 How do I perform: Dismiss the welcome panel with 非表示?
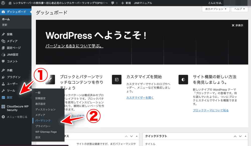(x=237, y=25)
